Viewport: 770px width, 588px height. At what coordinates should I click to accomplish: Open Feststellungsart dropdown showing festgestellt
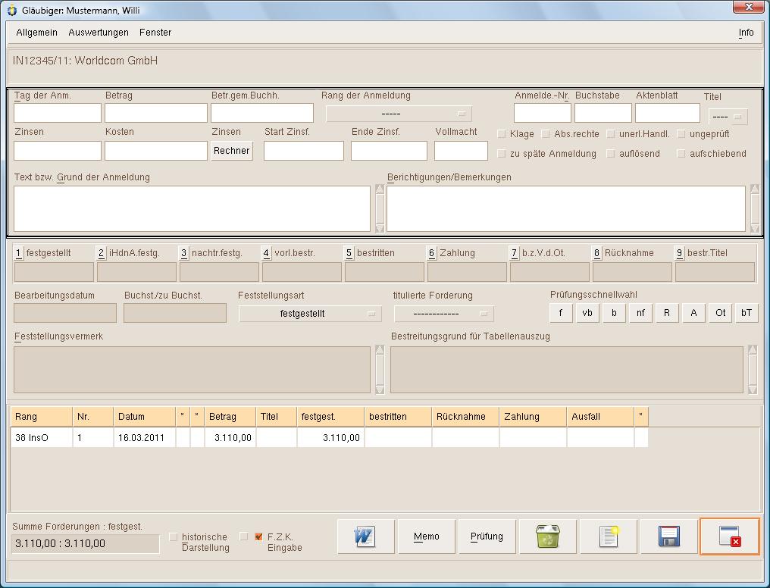(311, 314)
